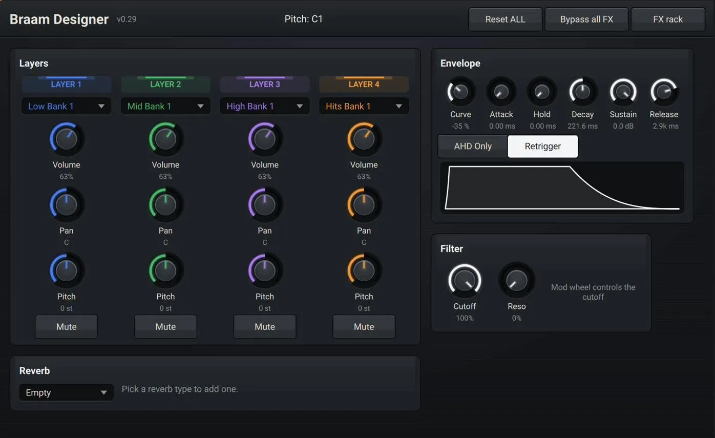Click the envelope Curve knob
715x438 pixels.
(460, 92)
